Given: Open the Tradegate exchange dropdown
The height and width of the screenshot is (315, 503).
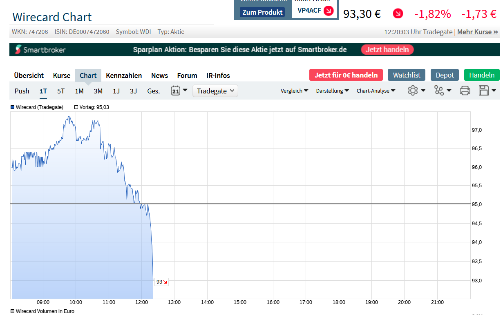Looking at the screenshot, I should [215, 91].
